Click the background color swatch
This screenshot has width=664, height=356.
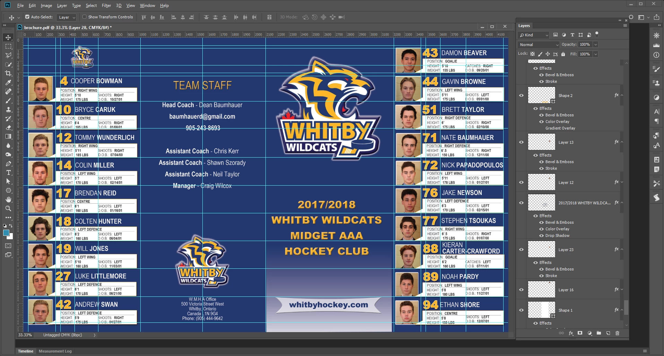pyautogui.click(x=11, y=237)
